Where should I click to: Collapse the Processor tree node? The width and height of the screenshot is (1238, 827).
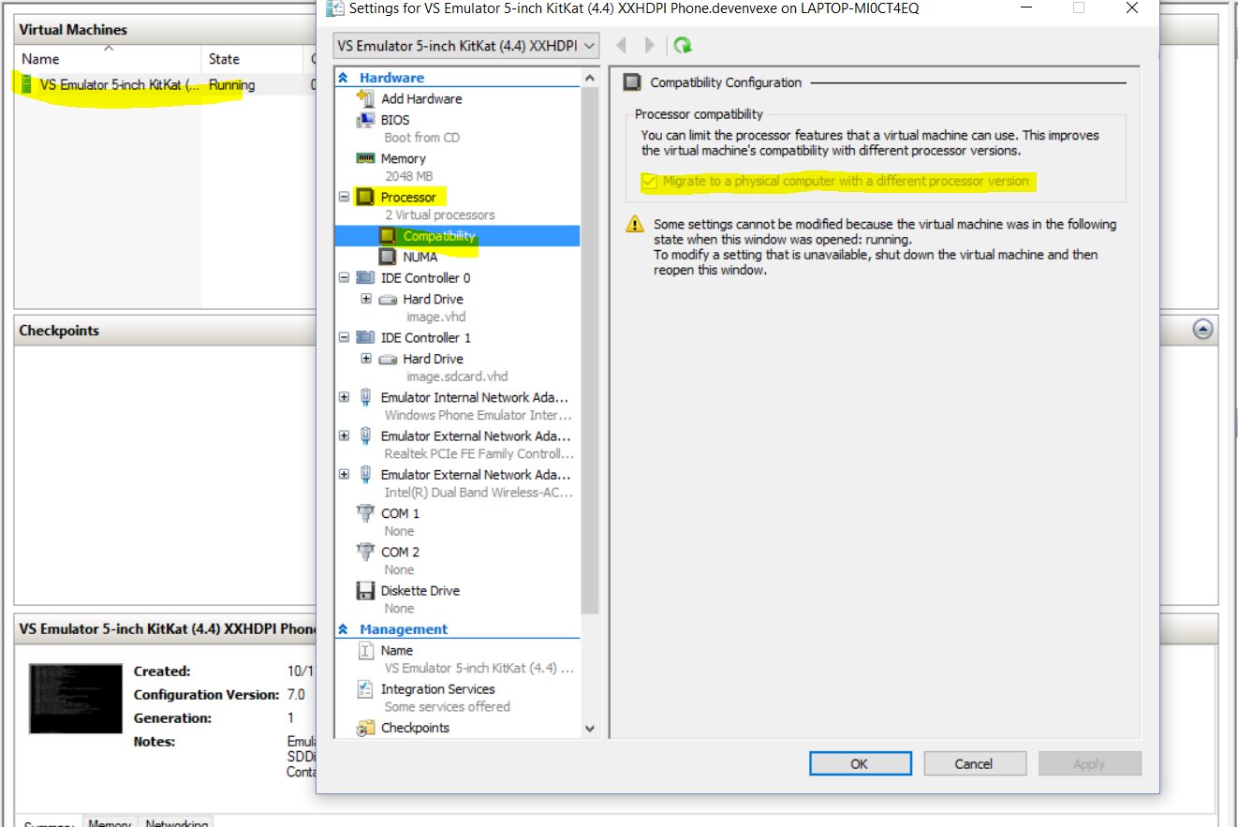344,198
